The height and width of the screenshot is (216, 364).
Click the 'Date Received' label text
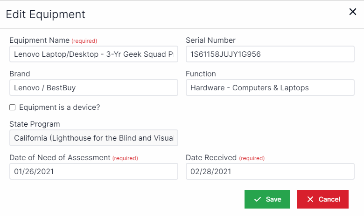pos(211,158)
